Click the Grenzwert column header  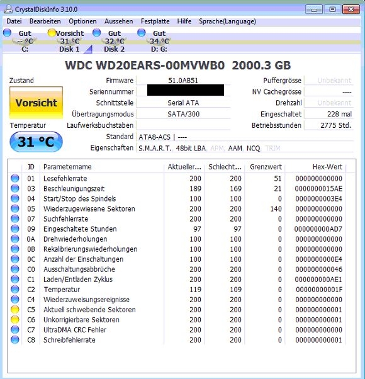(265, 167)
